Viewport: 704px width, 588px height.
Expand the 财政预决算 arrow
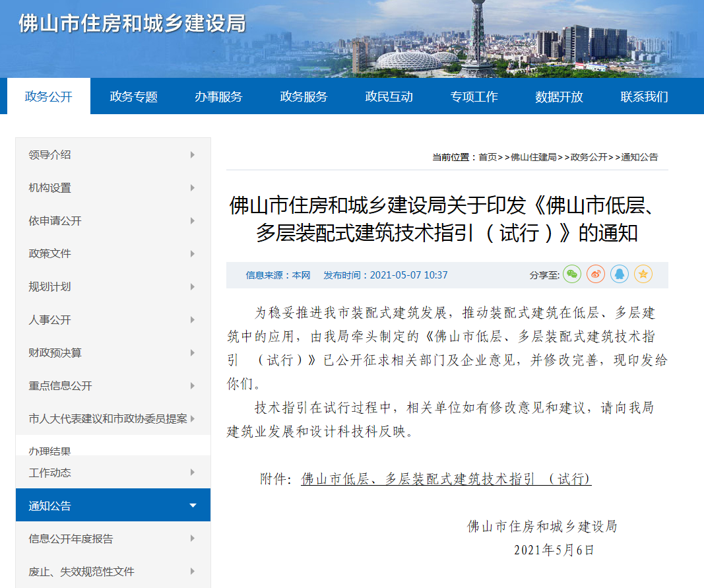pyautogui.click(x=193, y=352)
